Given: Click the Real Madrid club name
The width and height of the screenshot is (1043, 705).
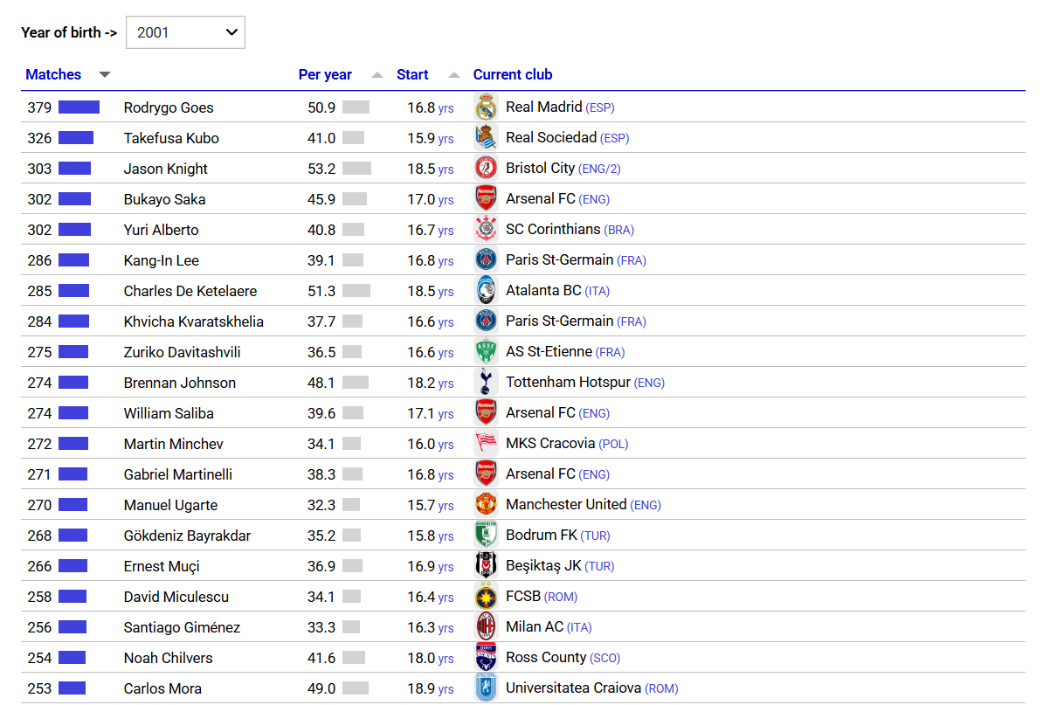Looking at the screenshot, I should click(543, 107).
